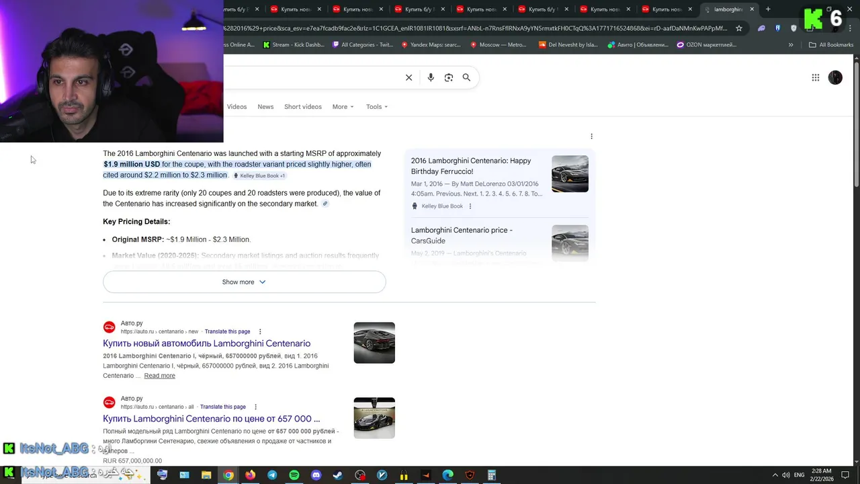This screenshot has height=484, width=860.
Task: Switch to the News results tab
Action: [x=265, y=107]
